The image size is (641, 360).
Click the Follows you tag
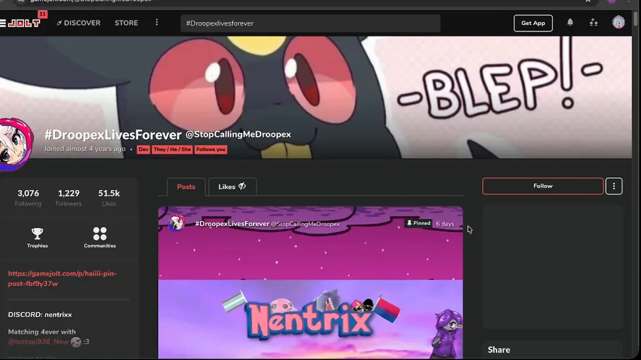click(x=211, y=149)
